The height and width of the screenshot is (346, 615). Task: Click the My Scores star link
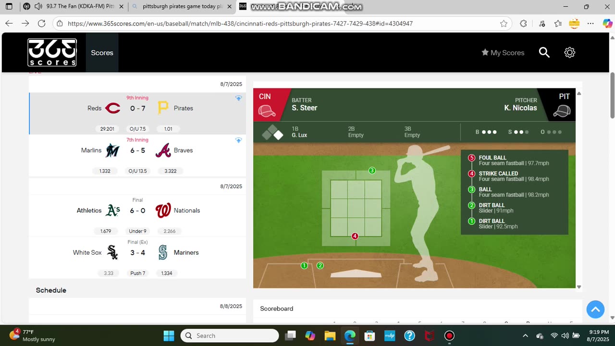click(x=503, y=52)
